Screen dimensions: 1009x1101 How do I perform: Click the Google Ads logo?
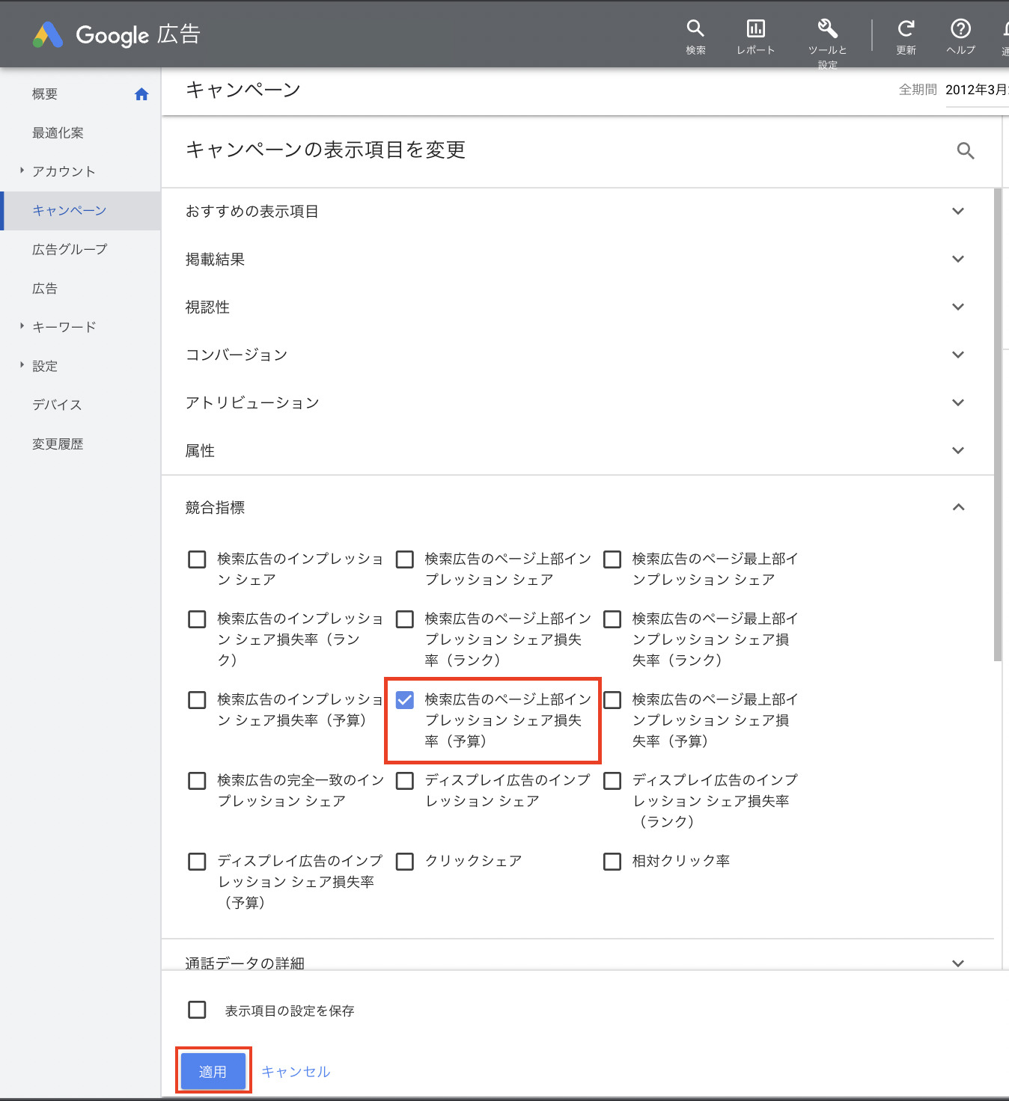pyautogui.click(x=48, y=35)
